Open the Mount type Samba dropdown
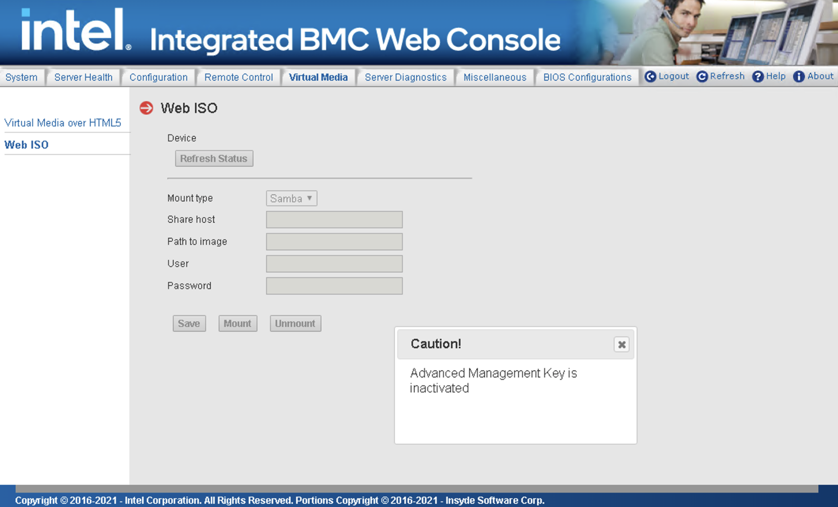838x507 pixels. 291,198
